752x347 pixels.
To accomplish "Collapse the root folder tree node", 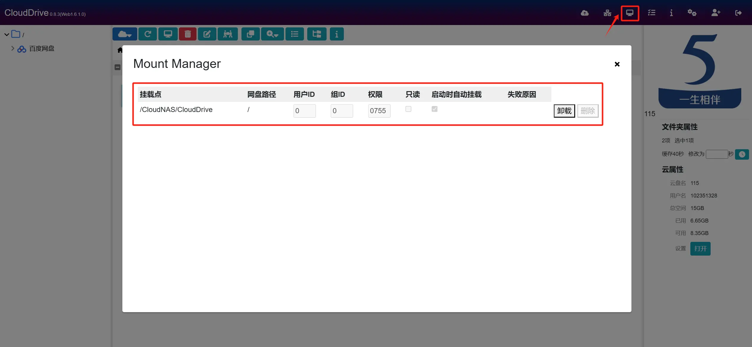I will click(7, 35).
